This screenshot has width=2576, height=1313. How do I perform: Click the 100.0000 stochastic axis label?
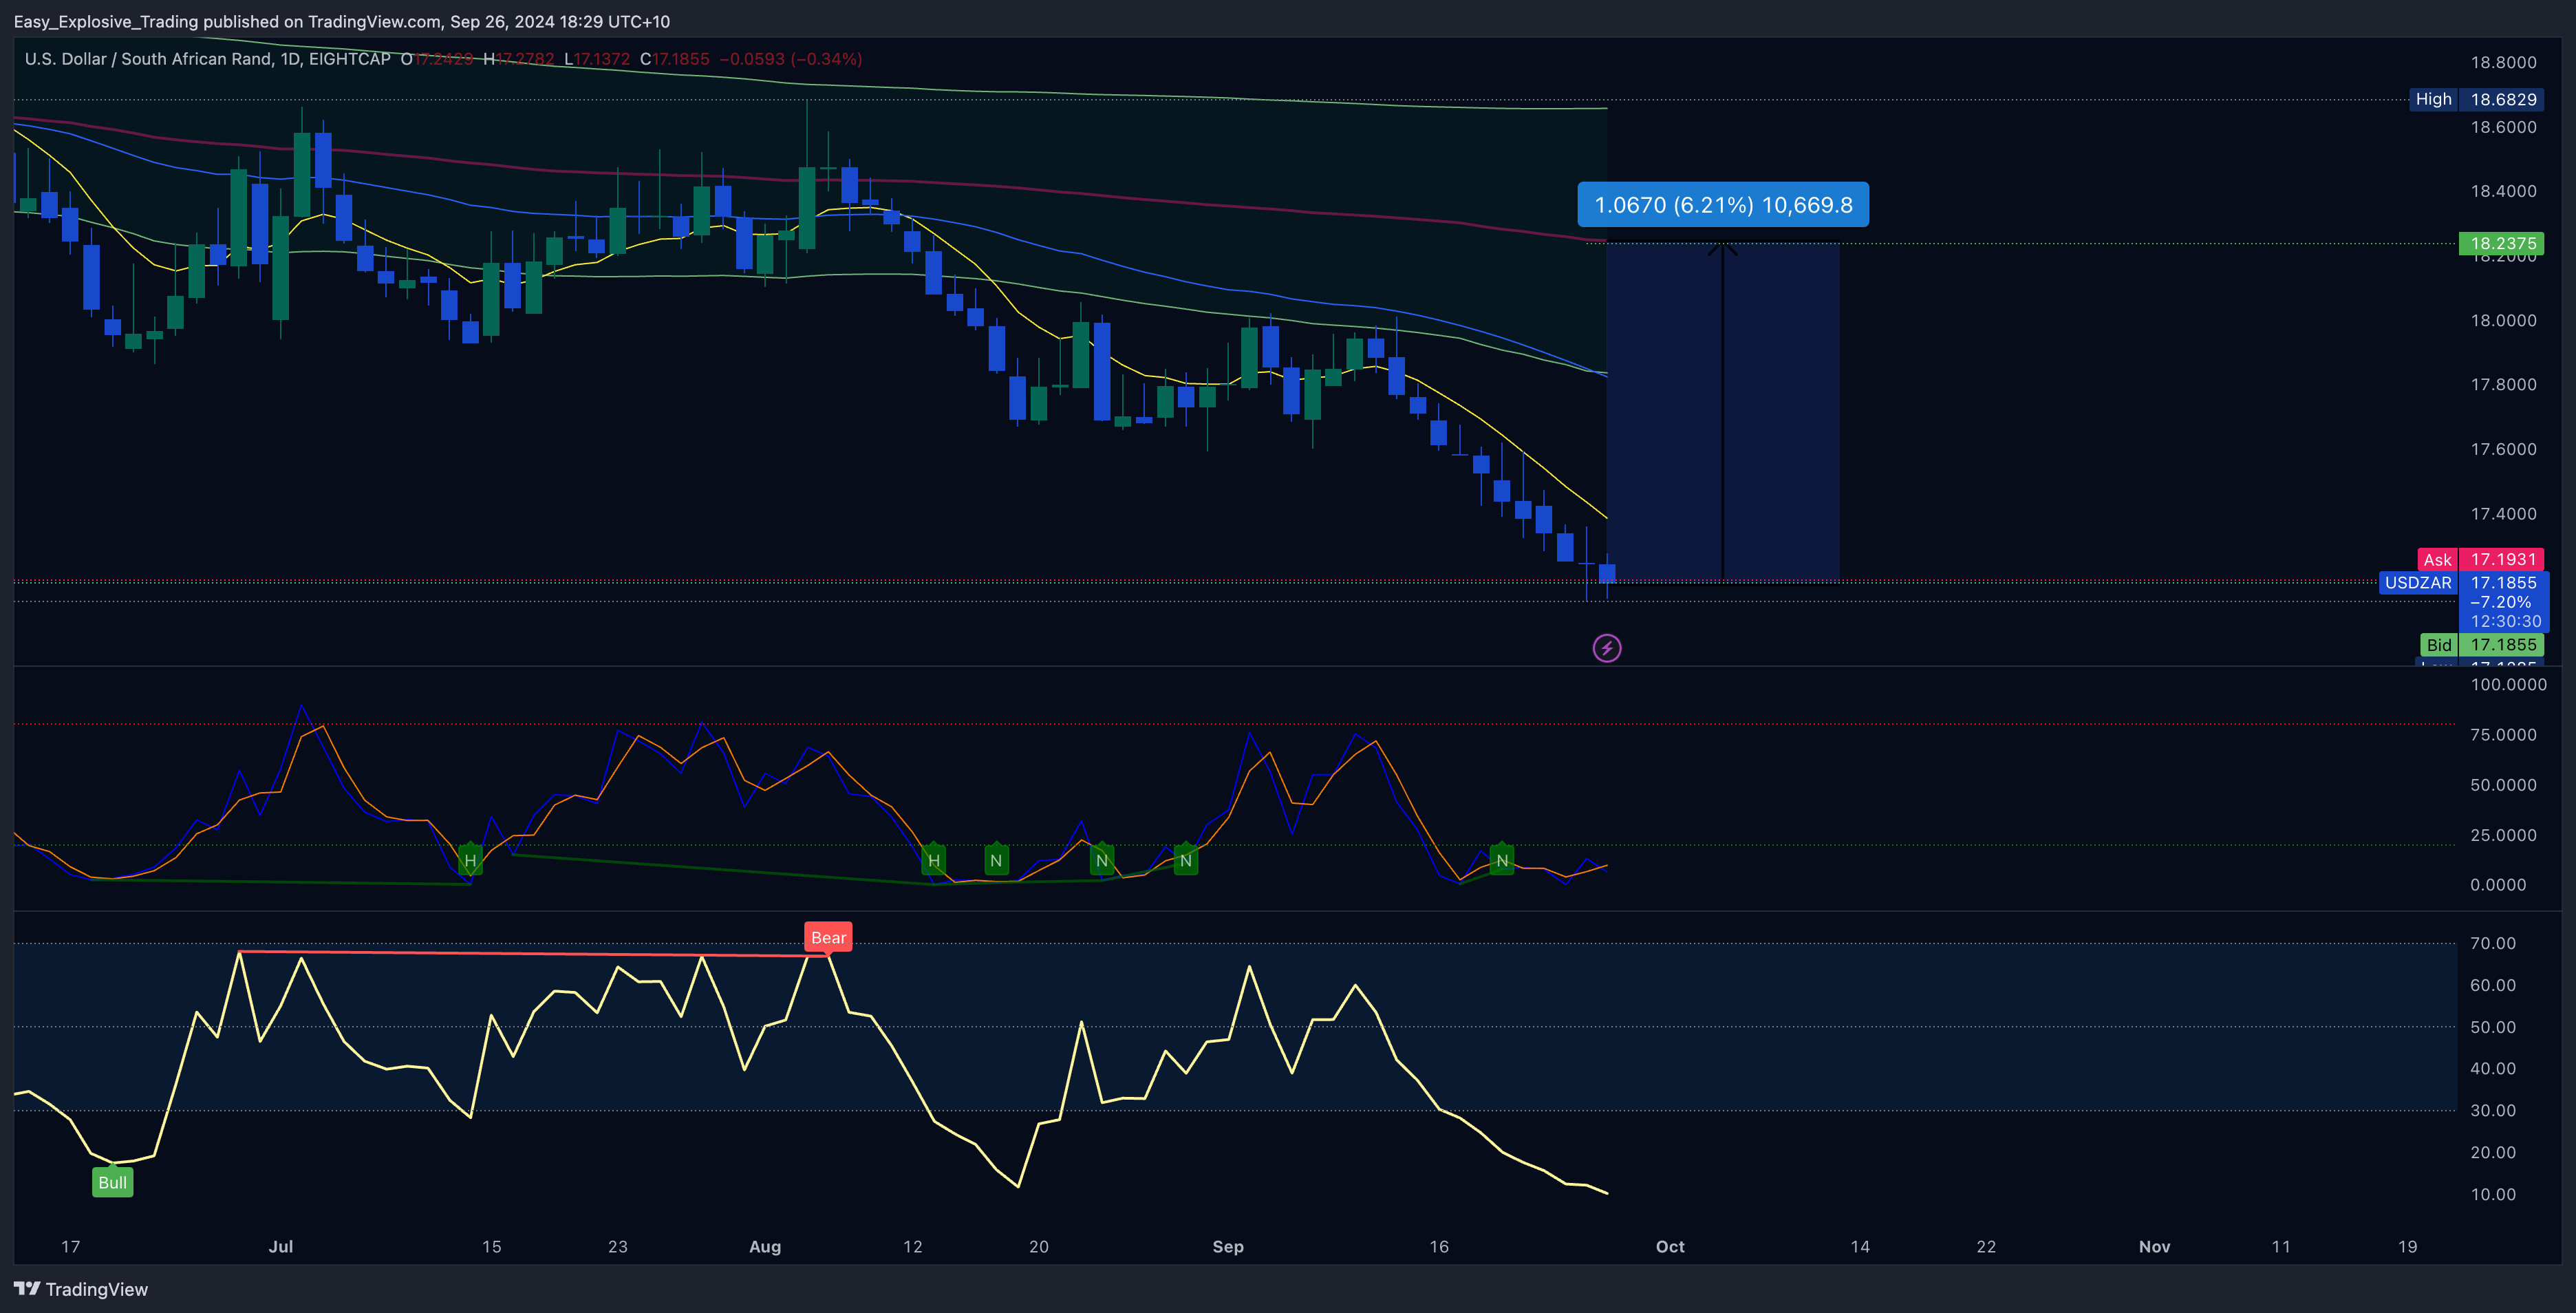click(x=2508, y=684)
